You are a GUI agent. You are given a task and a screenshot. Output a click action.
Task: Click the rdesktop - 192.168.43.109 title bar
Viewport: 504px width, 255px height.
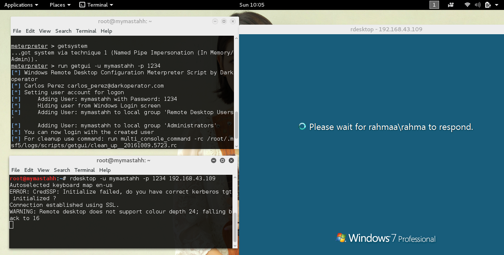click(372, 29)
